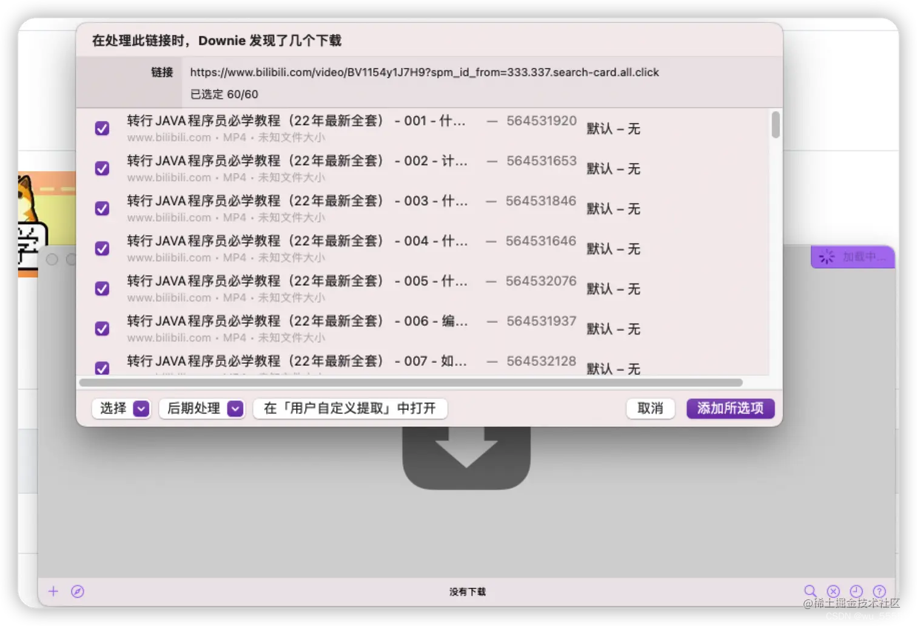Open the 选择 dropdown
917x626 pixels.
click(x=121, y=408)
